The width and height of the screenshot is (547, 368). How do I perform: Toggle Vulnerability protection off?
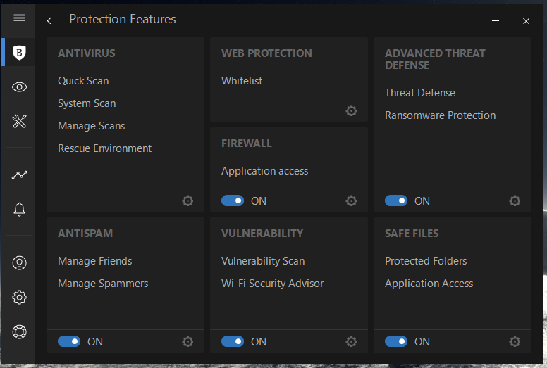(233, 341)
